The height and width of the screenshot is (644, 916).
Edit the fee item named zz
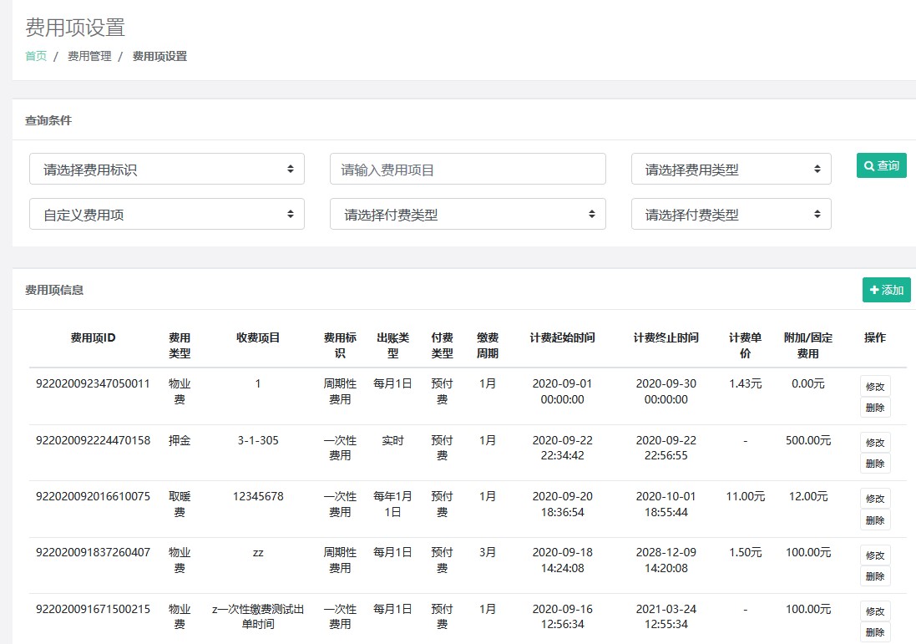coord(875,555)
